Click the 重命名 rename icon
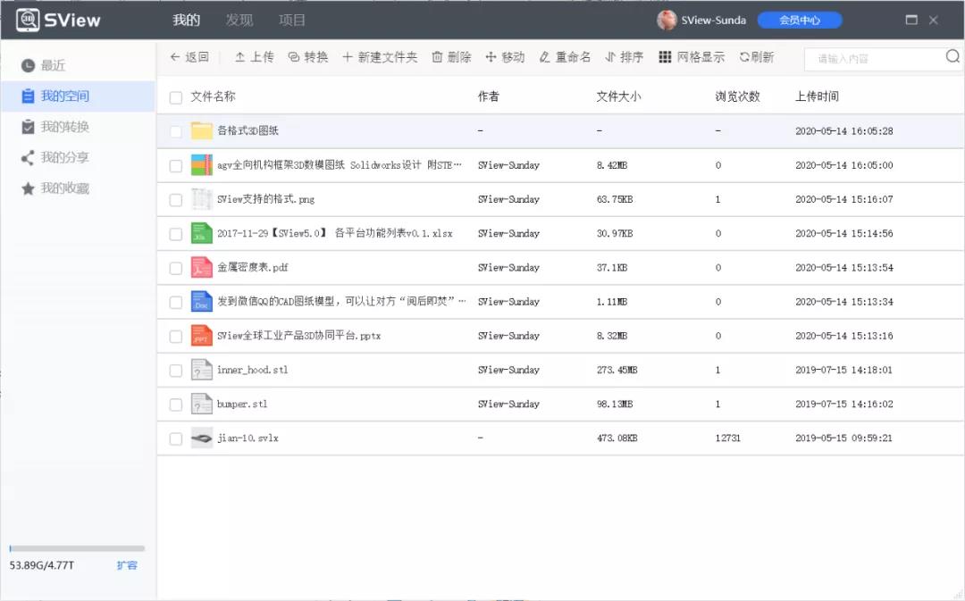Viewport: 965px width, 601px height. click(x=545, y=57)
